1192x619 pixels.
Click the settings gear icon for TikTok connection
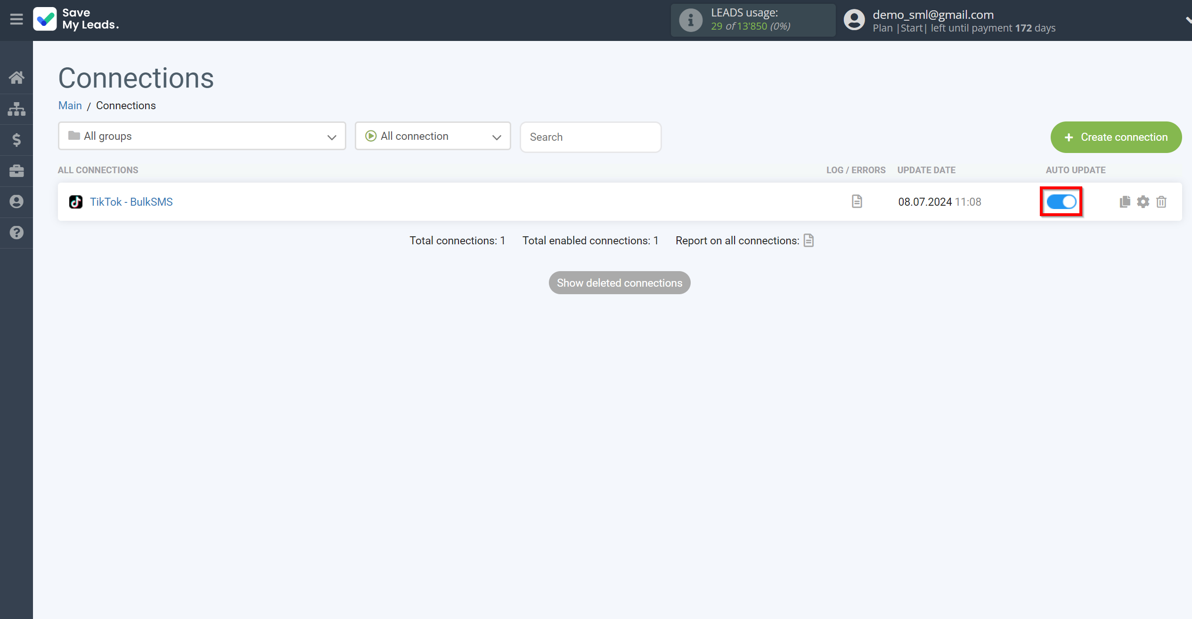tap(1143, 201)
